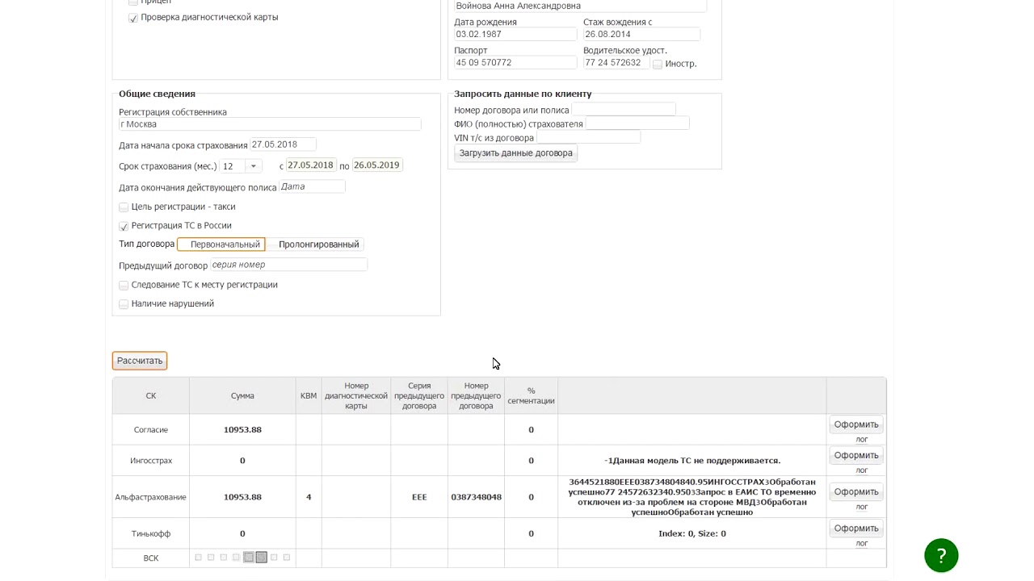Click 'Оформить' for Альфастрахование row
1034x581 pixels.
coord(855,491)
